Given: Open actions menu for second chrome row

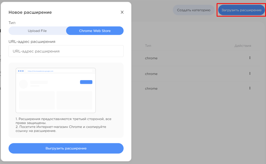Looking at the screenshot, I should click(x=250, y=73).
